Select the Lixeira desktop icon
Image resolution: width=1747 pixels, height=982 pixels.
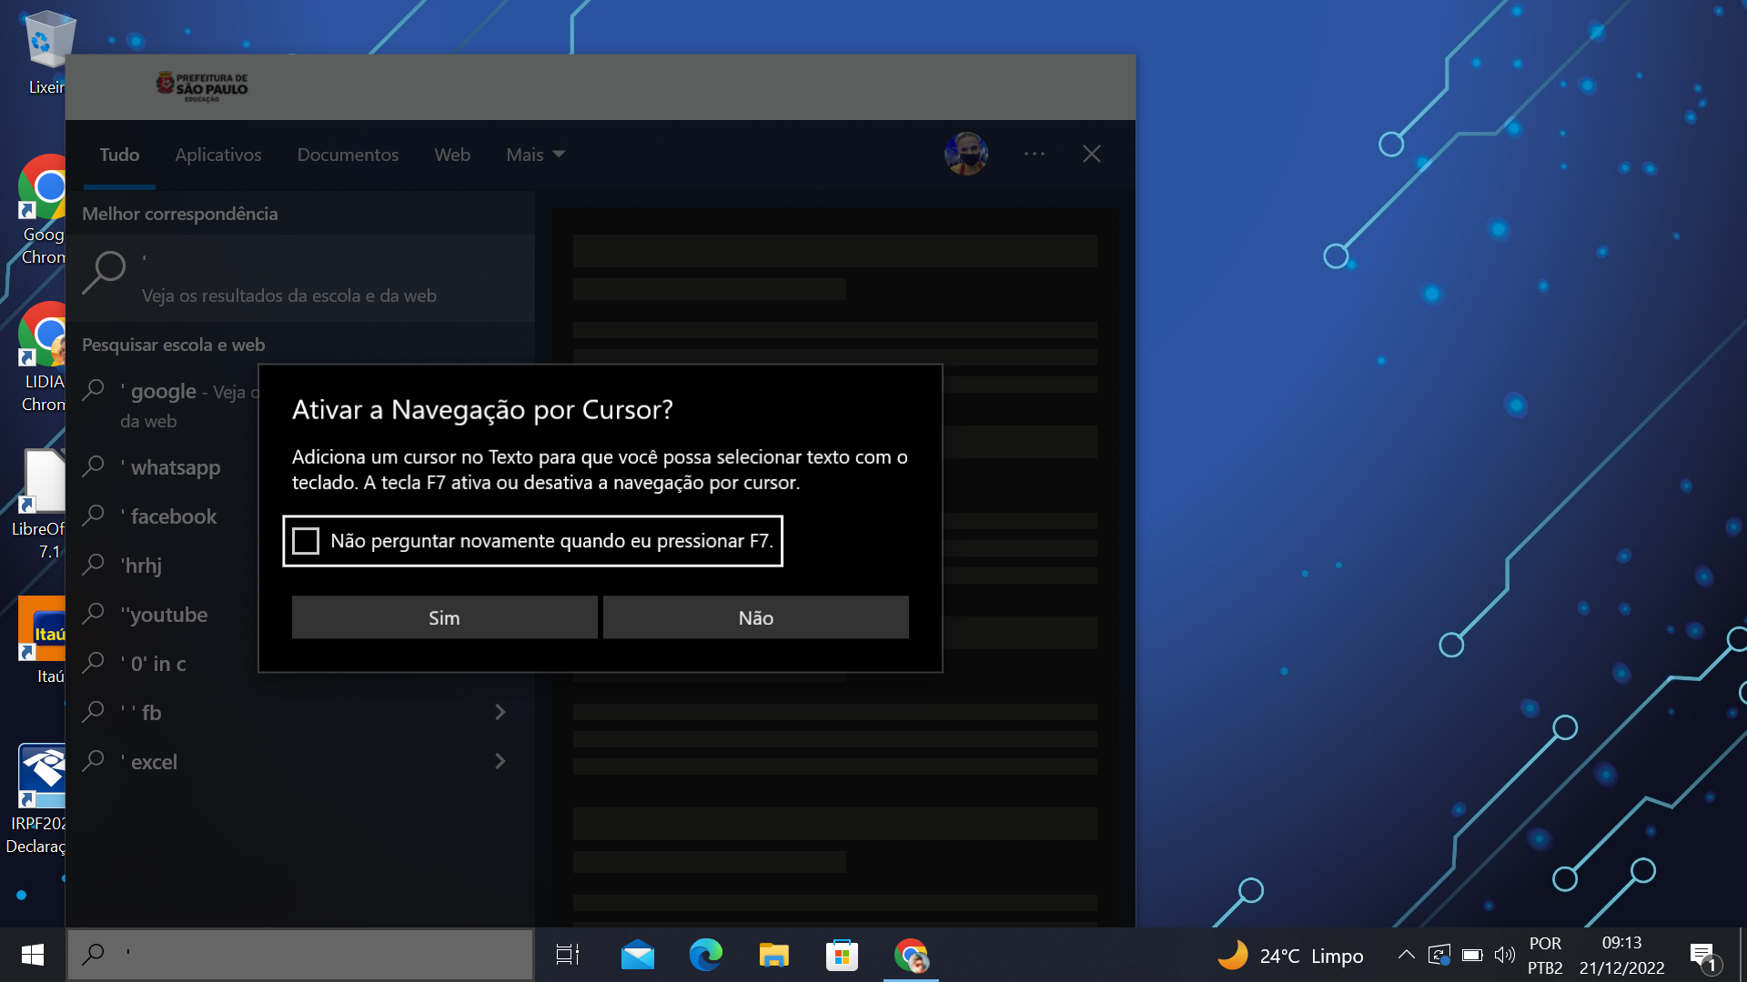coord(44,53)
